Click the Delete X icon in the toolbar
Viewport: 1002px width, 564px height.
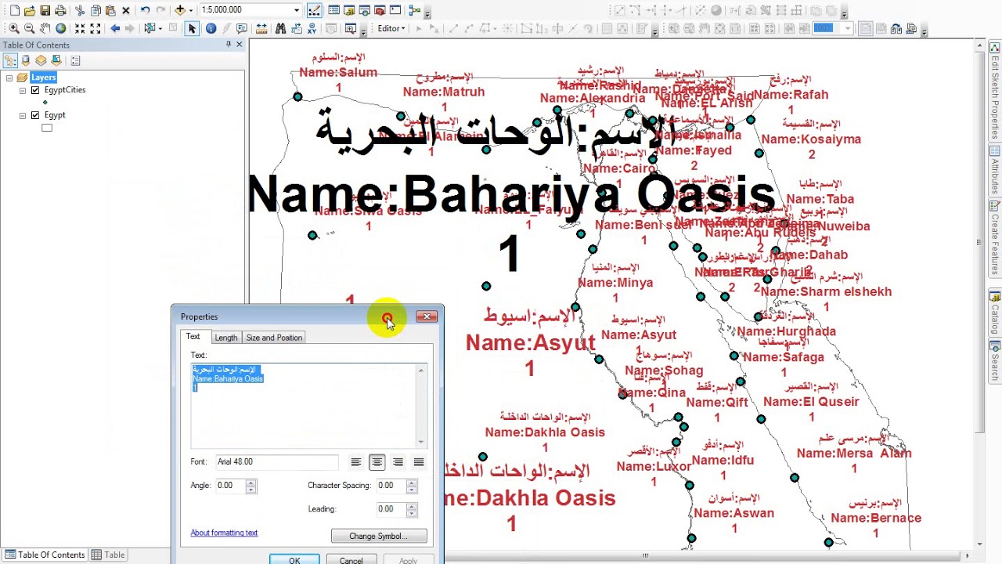pyautogui.click(x=126, y=10)
